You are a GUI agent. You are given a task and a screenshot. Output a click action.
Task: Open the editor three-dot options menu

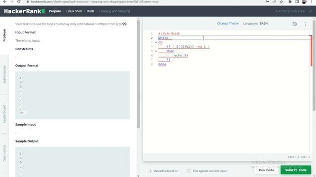pyautogui.click(x=306, y=24)
